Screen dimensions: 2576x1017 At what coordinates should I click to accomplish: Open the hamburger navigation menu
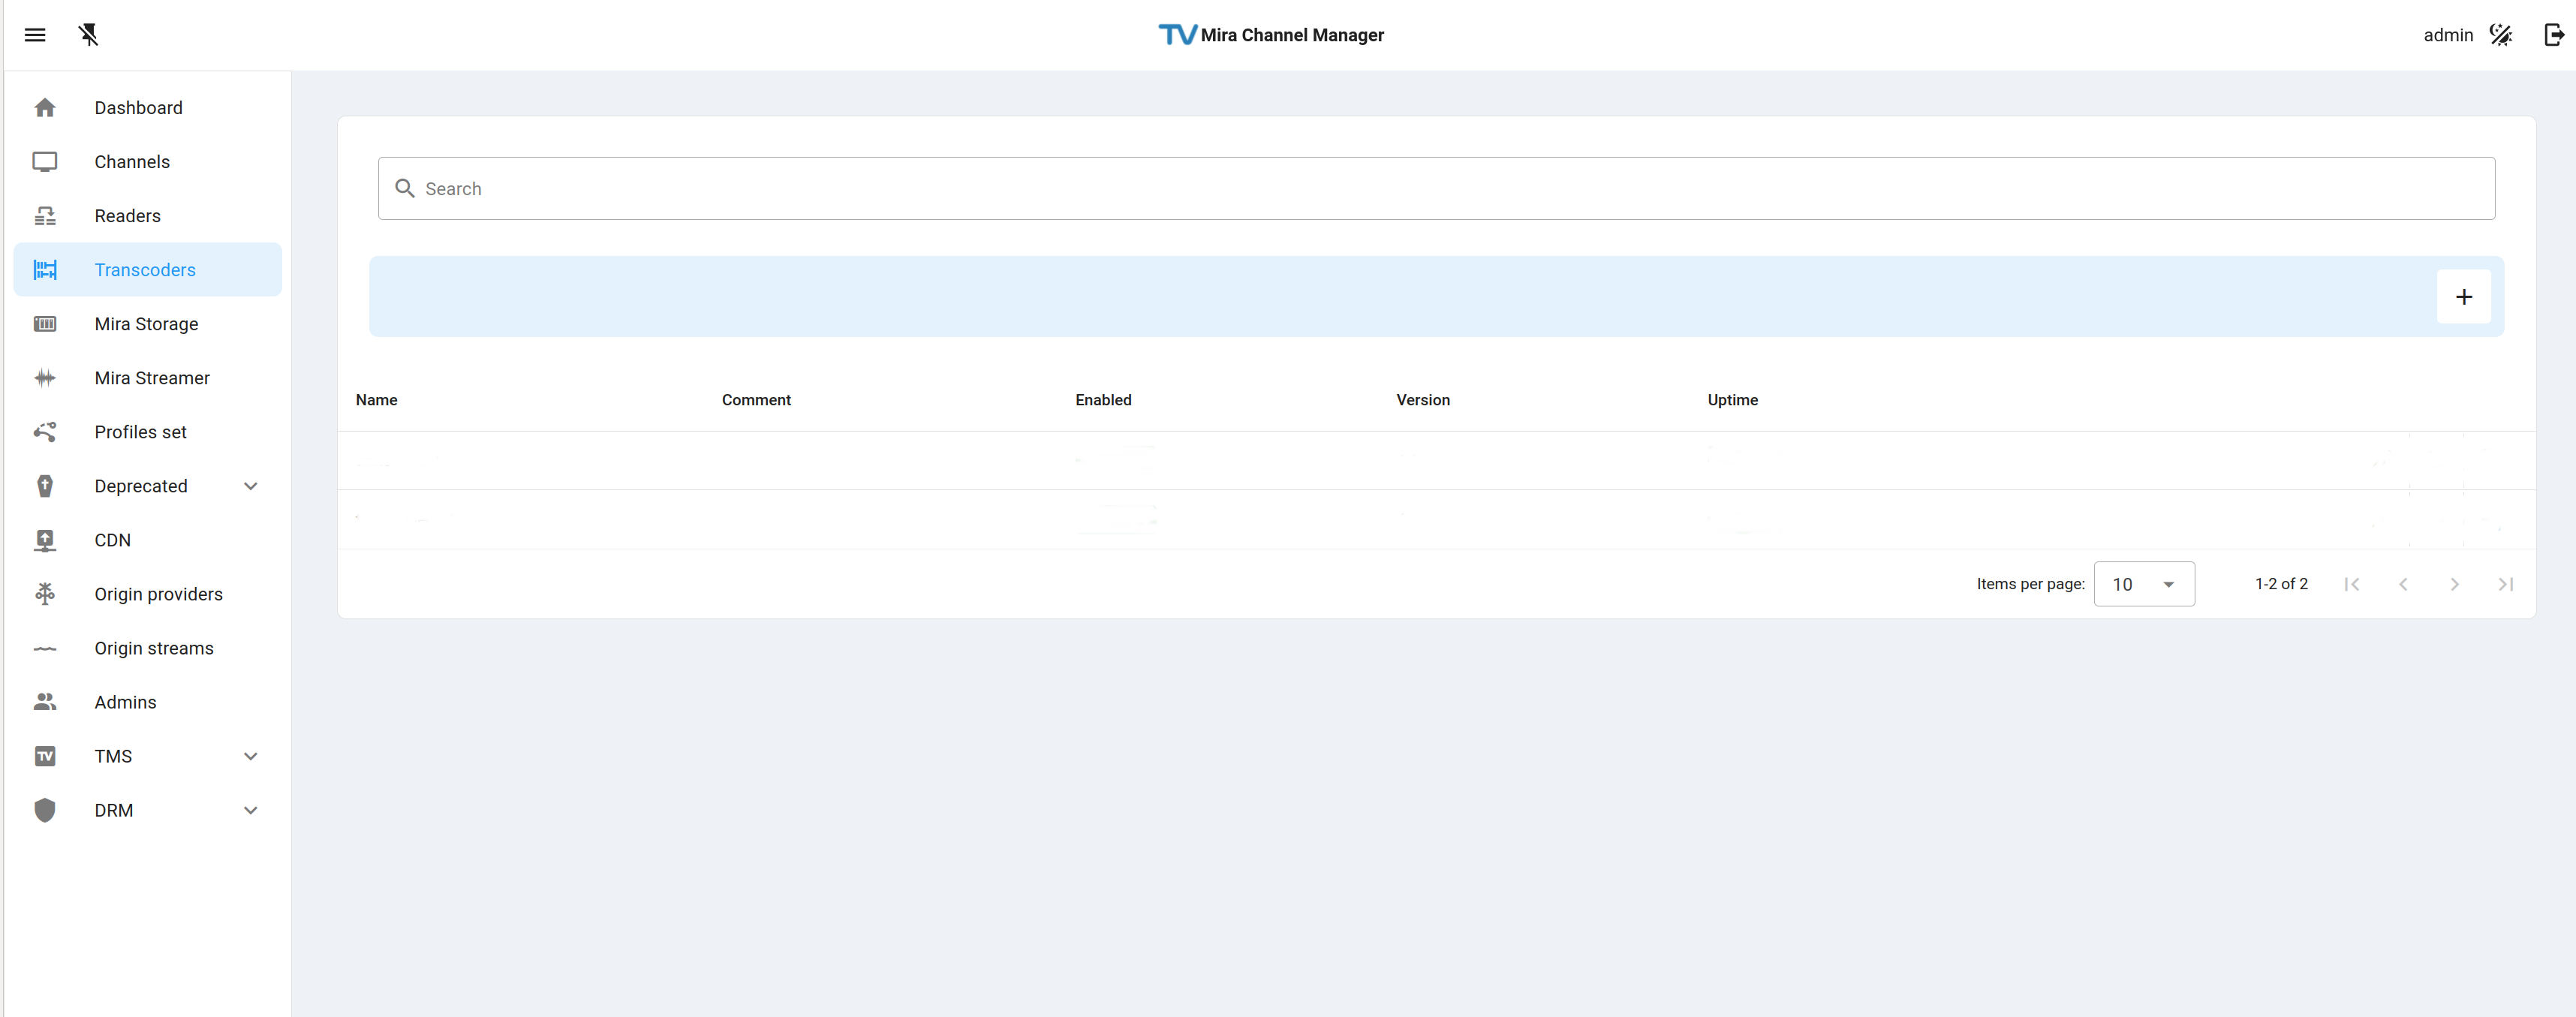click(x=35, y=35)
